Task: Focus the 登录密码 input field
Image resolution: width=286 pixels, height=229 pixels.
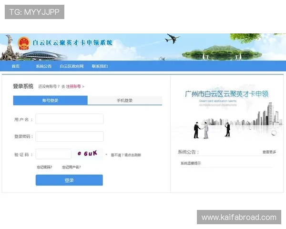Action: pyautogui.click(x=70, y=136)
